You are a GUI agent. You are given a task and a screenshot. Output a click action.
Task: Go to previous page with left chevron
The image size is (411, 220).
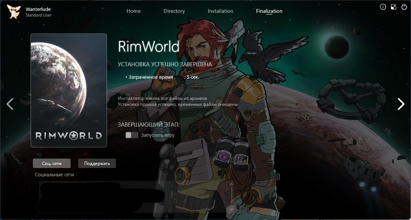[10, 104]
